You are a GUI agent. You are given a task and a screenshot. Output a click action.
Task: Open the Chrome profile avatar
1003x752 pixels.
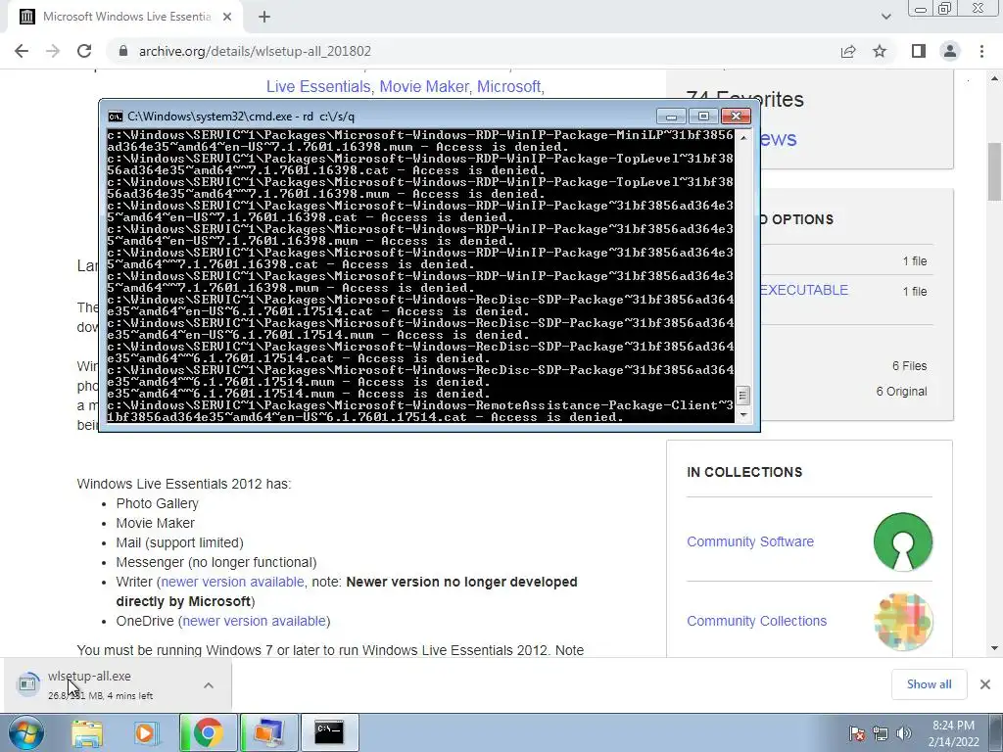(x=950, y=51)
